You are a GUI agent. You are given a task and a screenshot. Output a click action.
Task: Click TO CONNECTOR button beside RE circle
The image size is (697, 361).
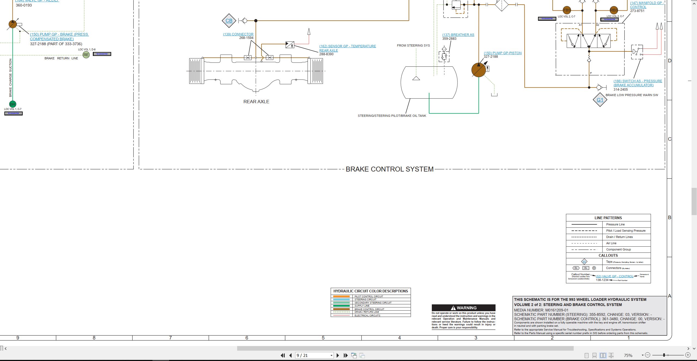click(102, 54)
